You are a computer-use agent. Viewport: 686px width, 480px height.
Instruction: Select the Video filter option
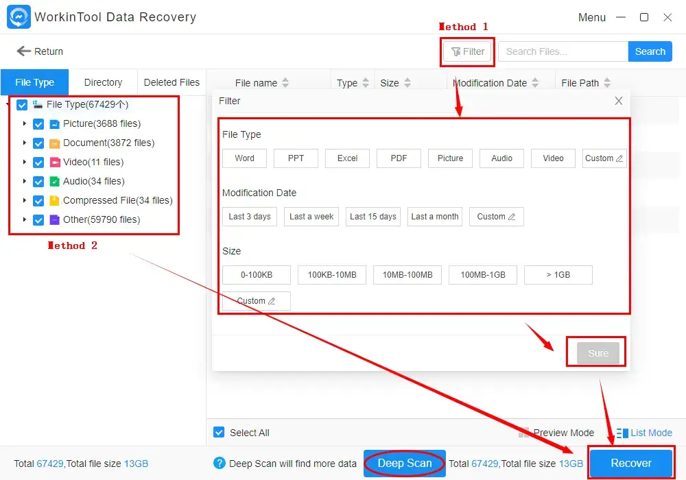pyautogui.click(x=553, y=158)
